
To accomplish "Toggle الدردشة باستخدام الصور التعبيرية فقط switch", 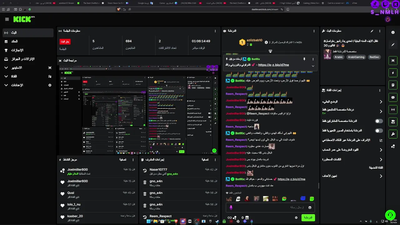I will 379,131.
